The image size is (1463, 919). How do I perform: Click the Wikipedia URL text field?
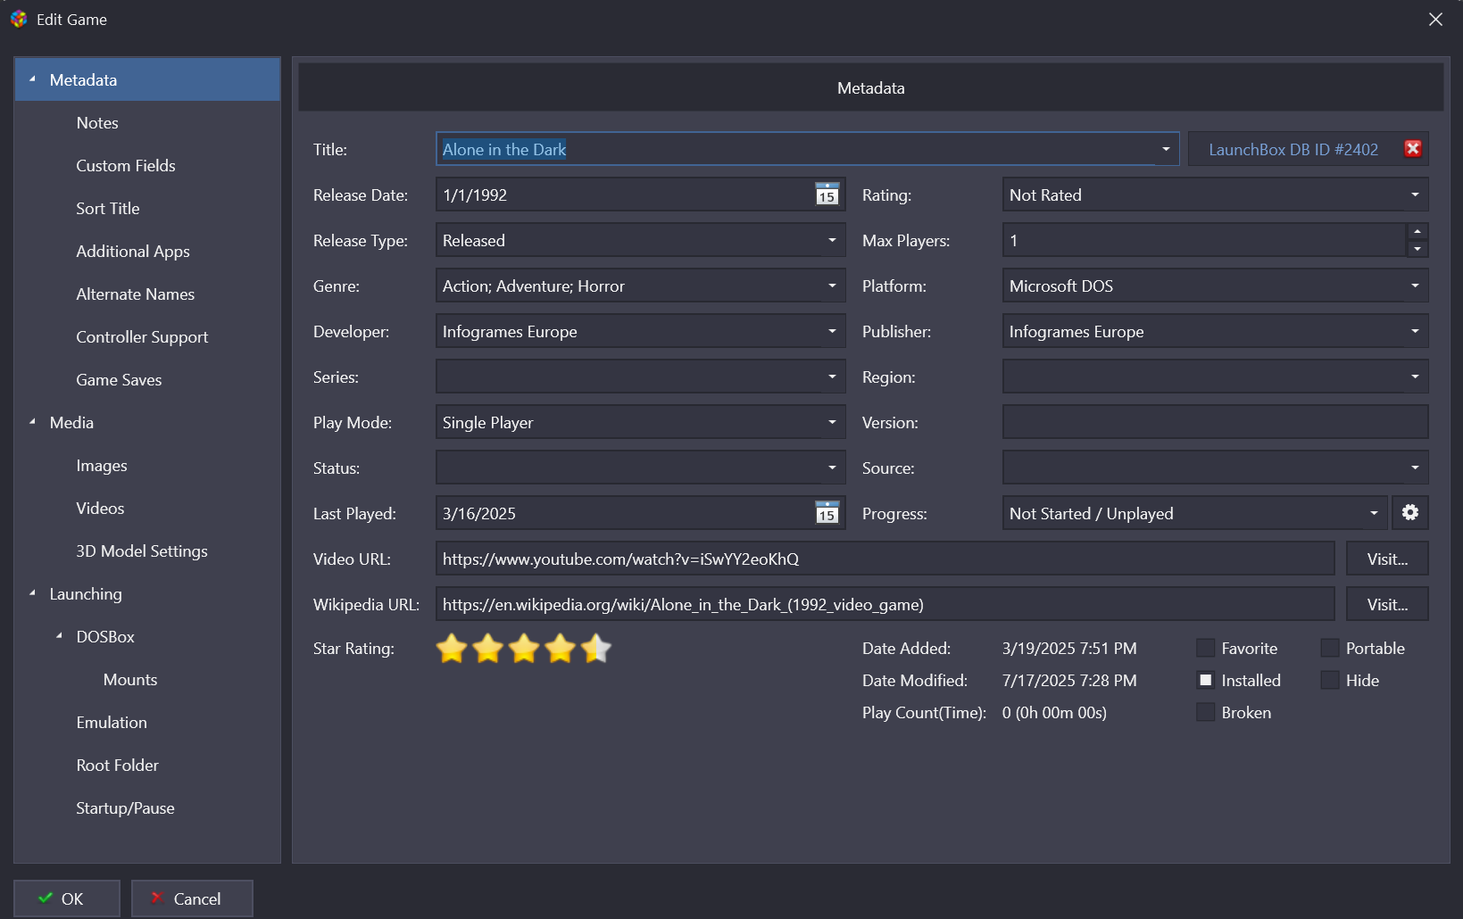(x=885, y=604)
